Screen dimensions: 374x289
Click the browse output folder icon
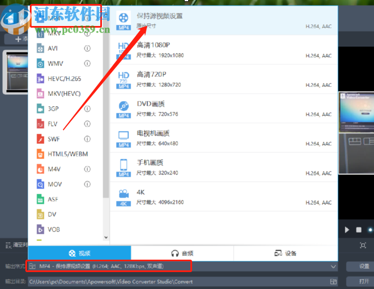click(333, 282)
